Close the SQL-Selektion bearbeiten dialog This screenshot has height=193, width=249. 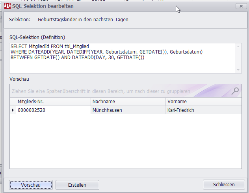coord(241,6)
